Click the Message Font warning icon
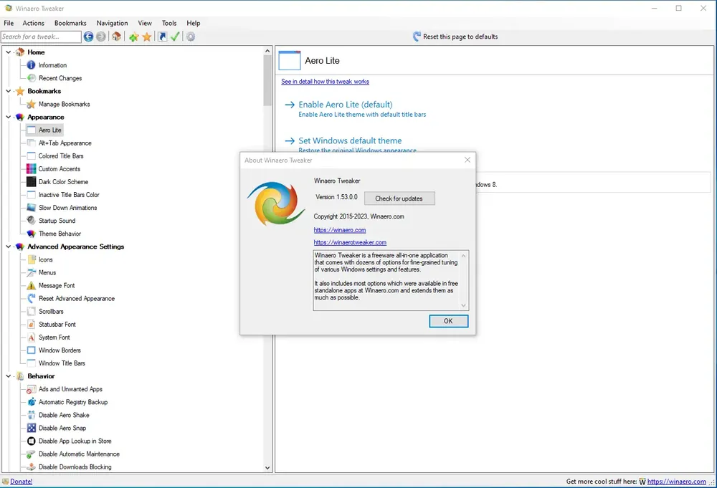The image size is (717, 488). tap(31, 286)
